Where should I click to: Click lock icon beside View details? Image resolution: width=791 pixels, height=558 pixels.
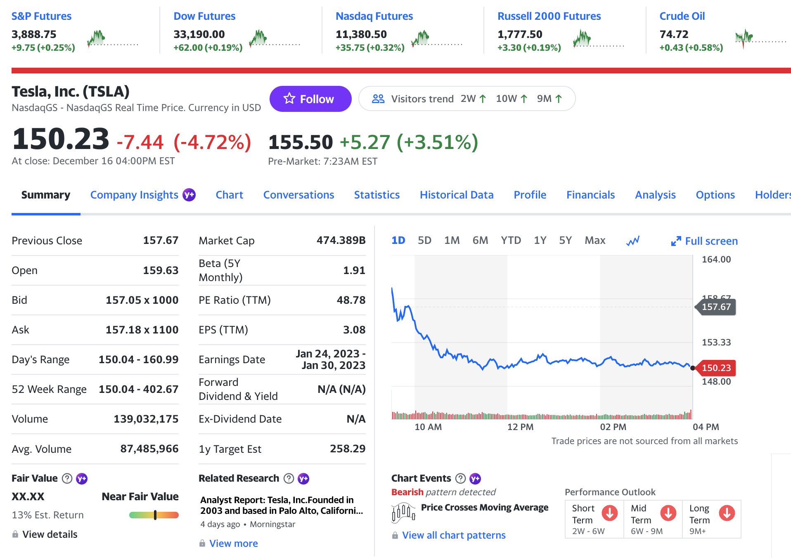click(x=15, y=534)
